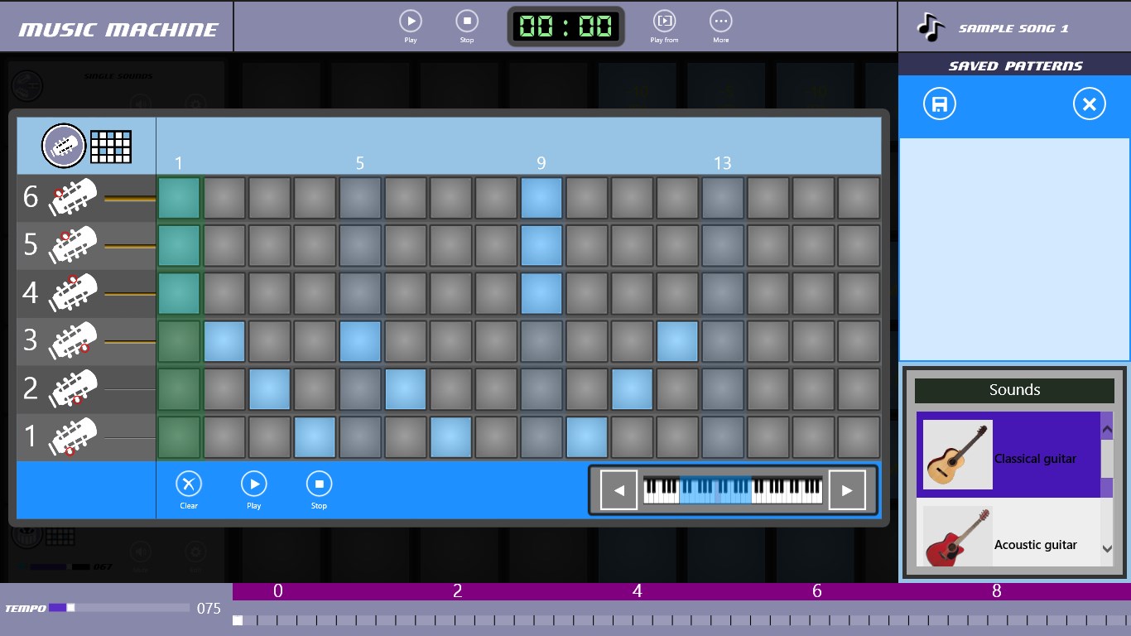Open the More options menu
The image size is (1131, 636).
pyautogui.click(x=721, y=22)
